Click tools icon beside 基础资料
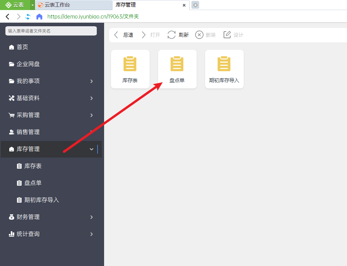Screen dimensions: 347x266 coord(12,98)
